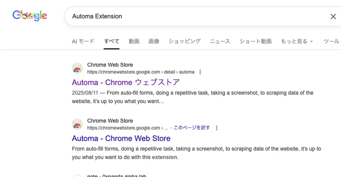Viewport: 341px width, 177px height.
Task: Open the second result's three-dot menu
Action: (x=217, y=128)
